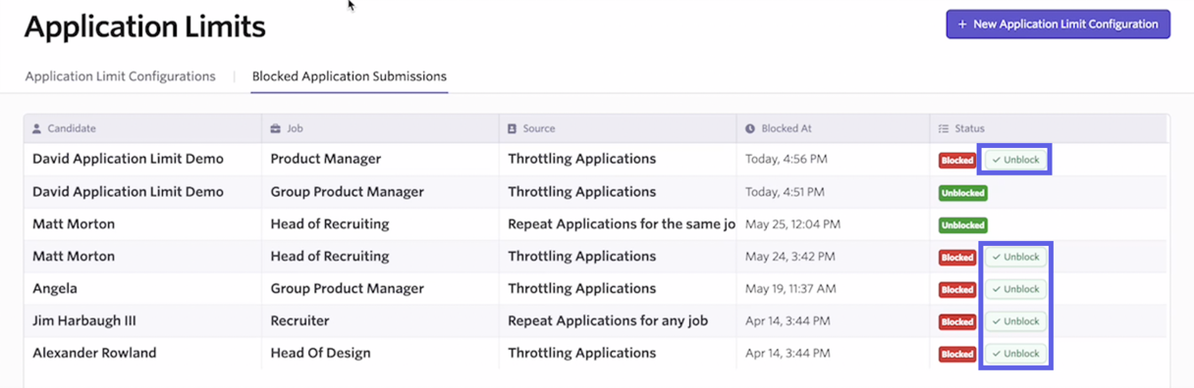Open Matt Morton in the May 25 row
This screenshot has height=388, width=1194.
pyautogui.click(x=74, y=224)
